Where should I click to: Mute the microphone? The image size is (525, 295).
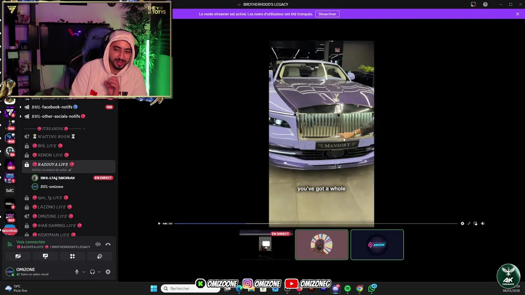click(76, 272)
